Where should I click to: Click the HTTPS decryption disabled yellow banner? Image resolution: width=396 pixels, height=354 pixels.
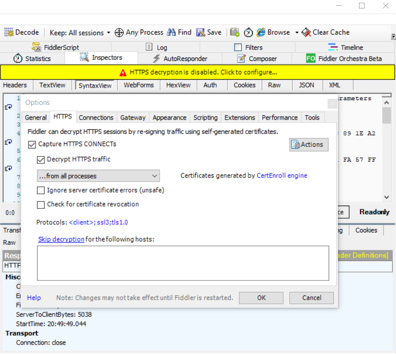point(198,72)
